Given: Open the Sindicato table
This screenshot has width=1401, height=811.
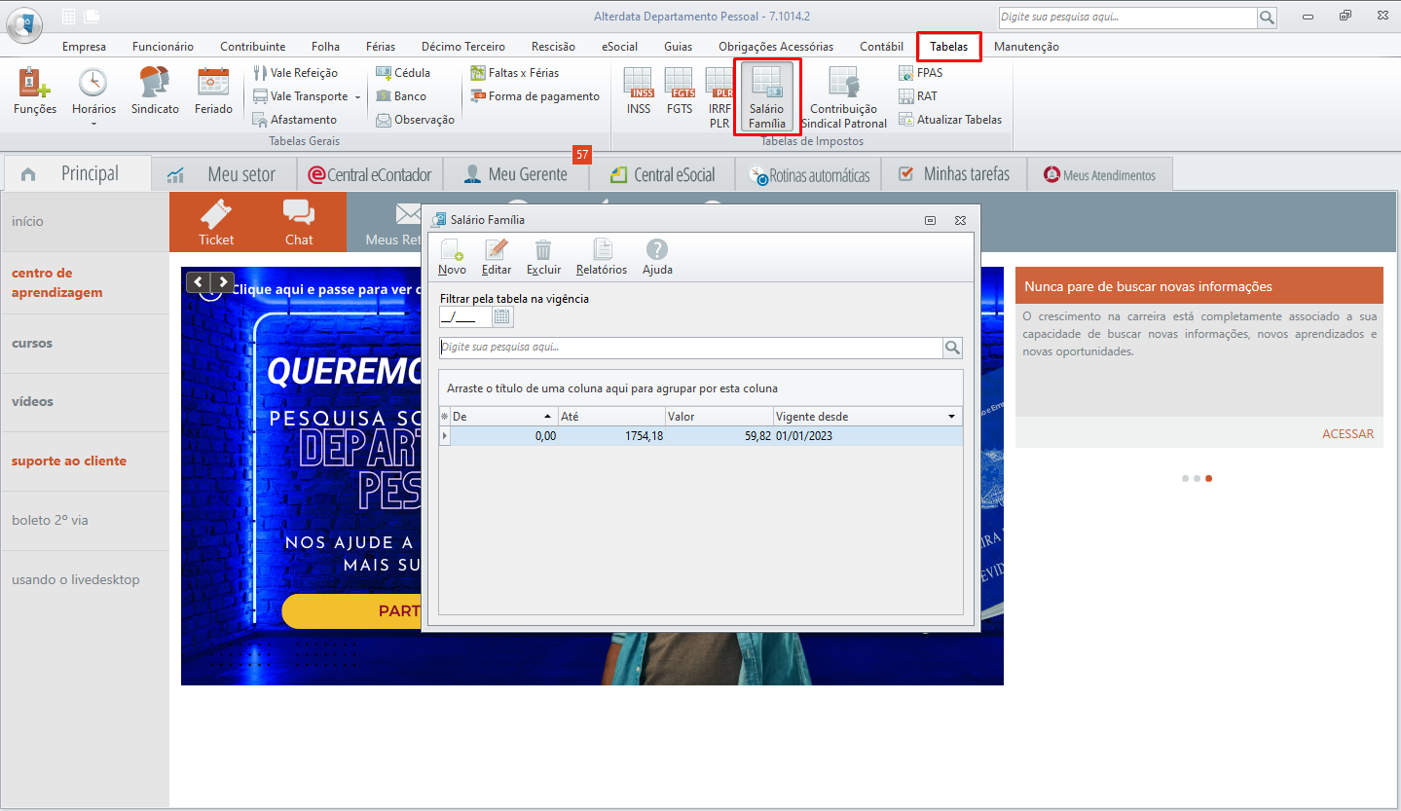Looking at the screenshot, I should (155, 92).
